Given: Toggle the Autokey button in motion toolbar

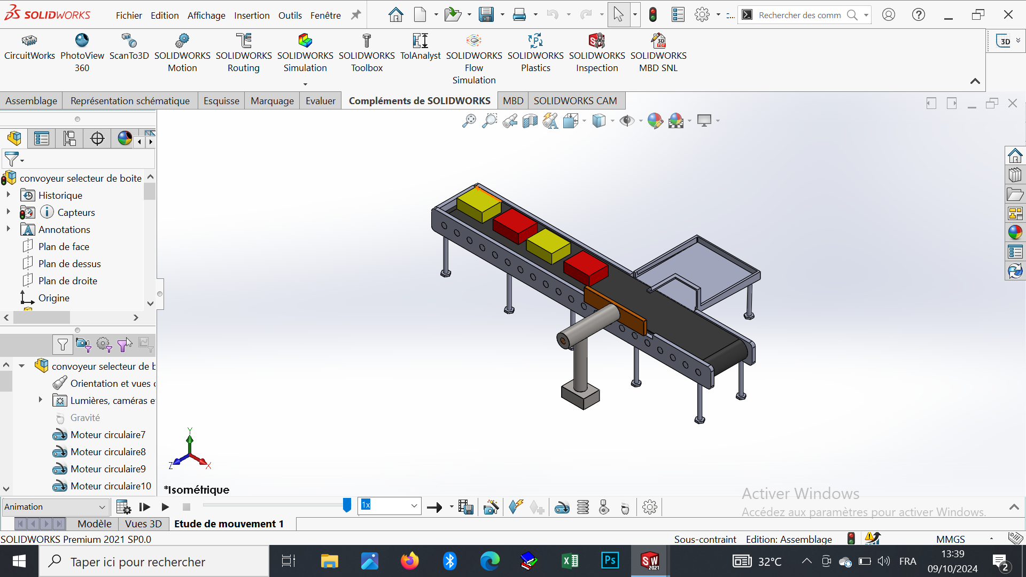Looking at the screenshot, I should tap(515, 507).
